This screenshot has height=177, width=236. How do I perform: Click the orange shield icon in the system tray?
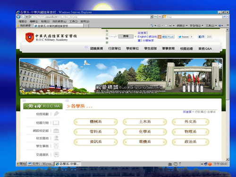210,164
